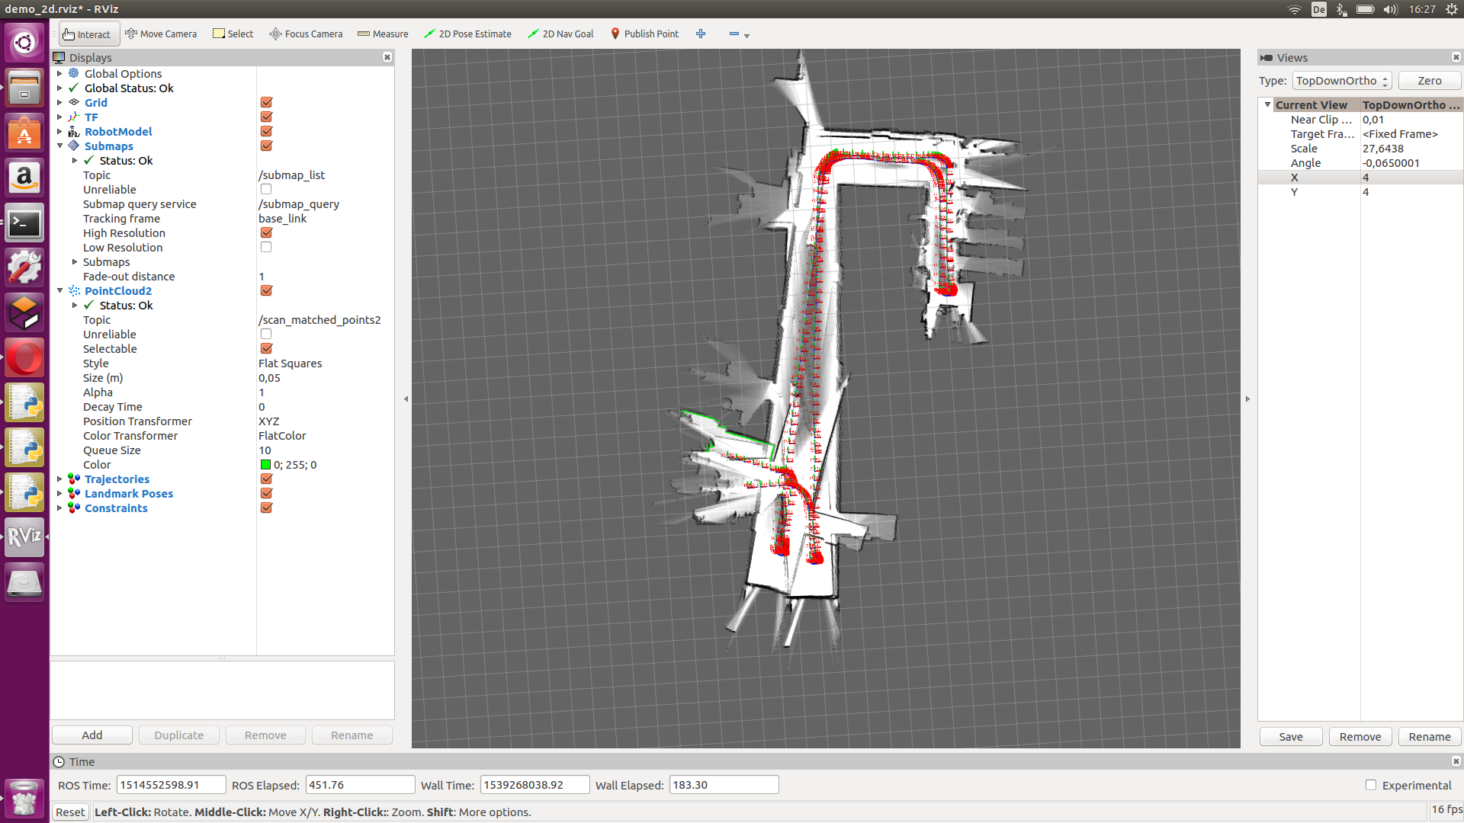
Task: Activate the Publish Point tool
Action: point(644,34)
